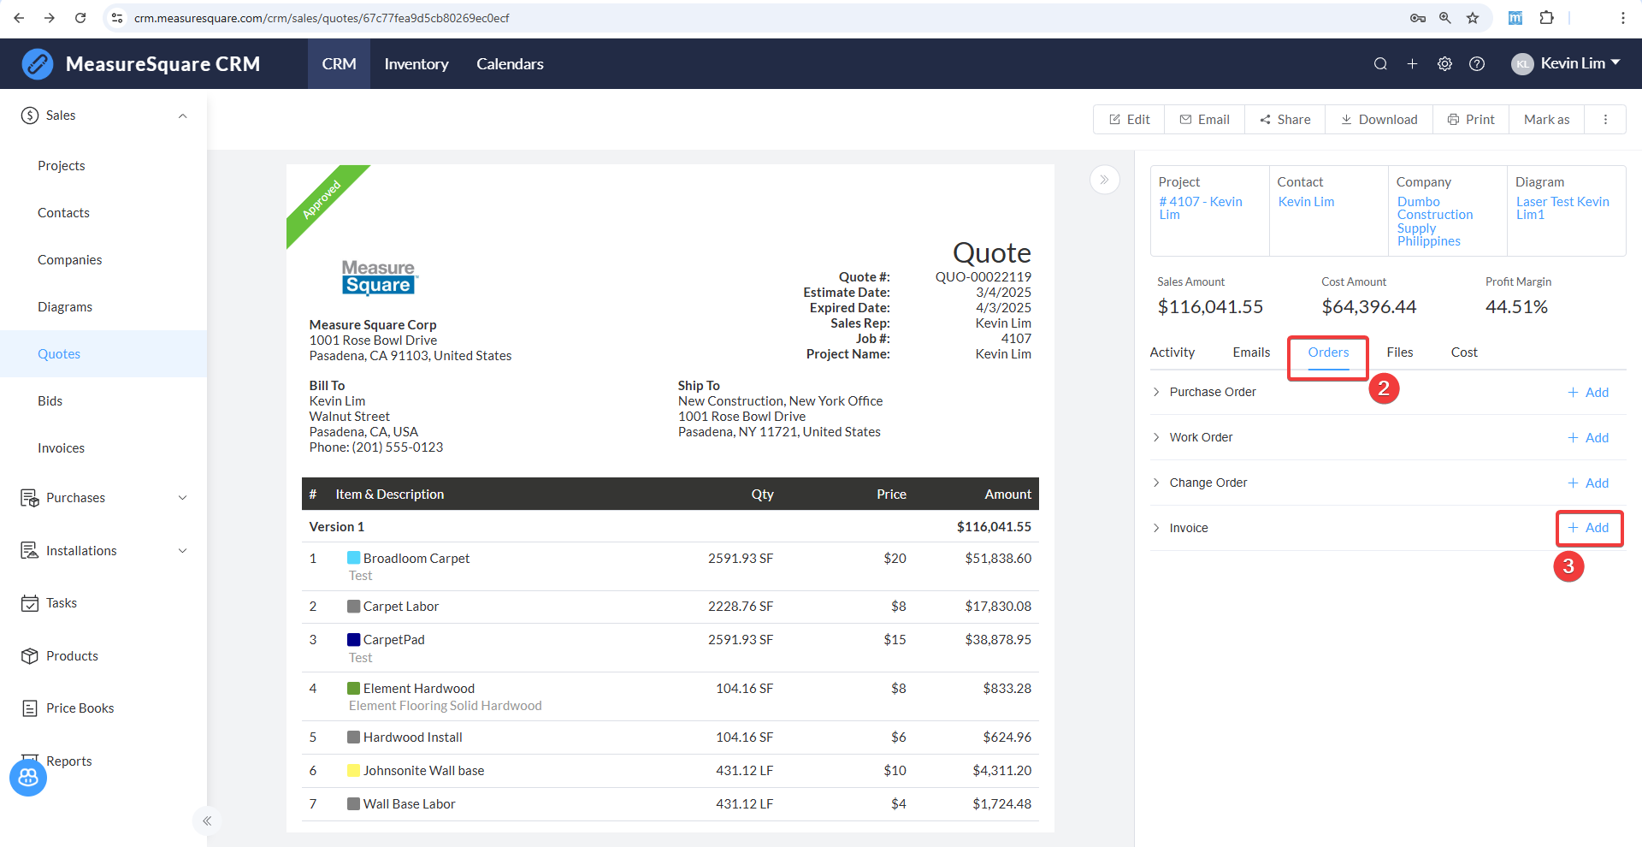Open Laser Test Kevin Lim1 diagram link
The height and width of the screenshot is (847, 1642).
coord(1562,208)
